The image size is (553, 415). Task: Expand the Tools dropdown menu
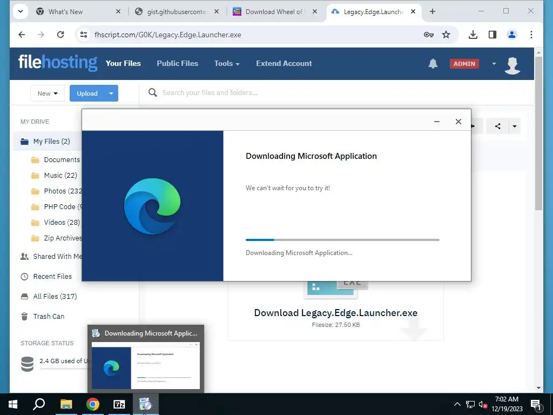[227, 64]
